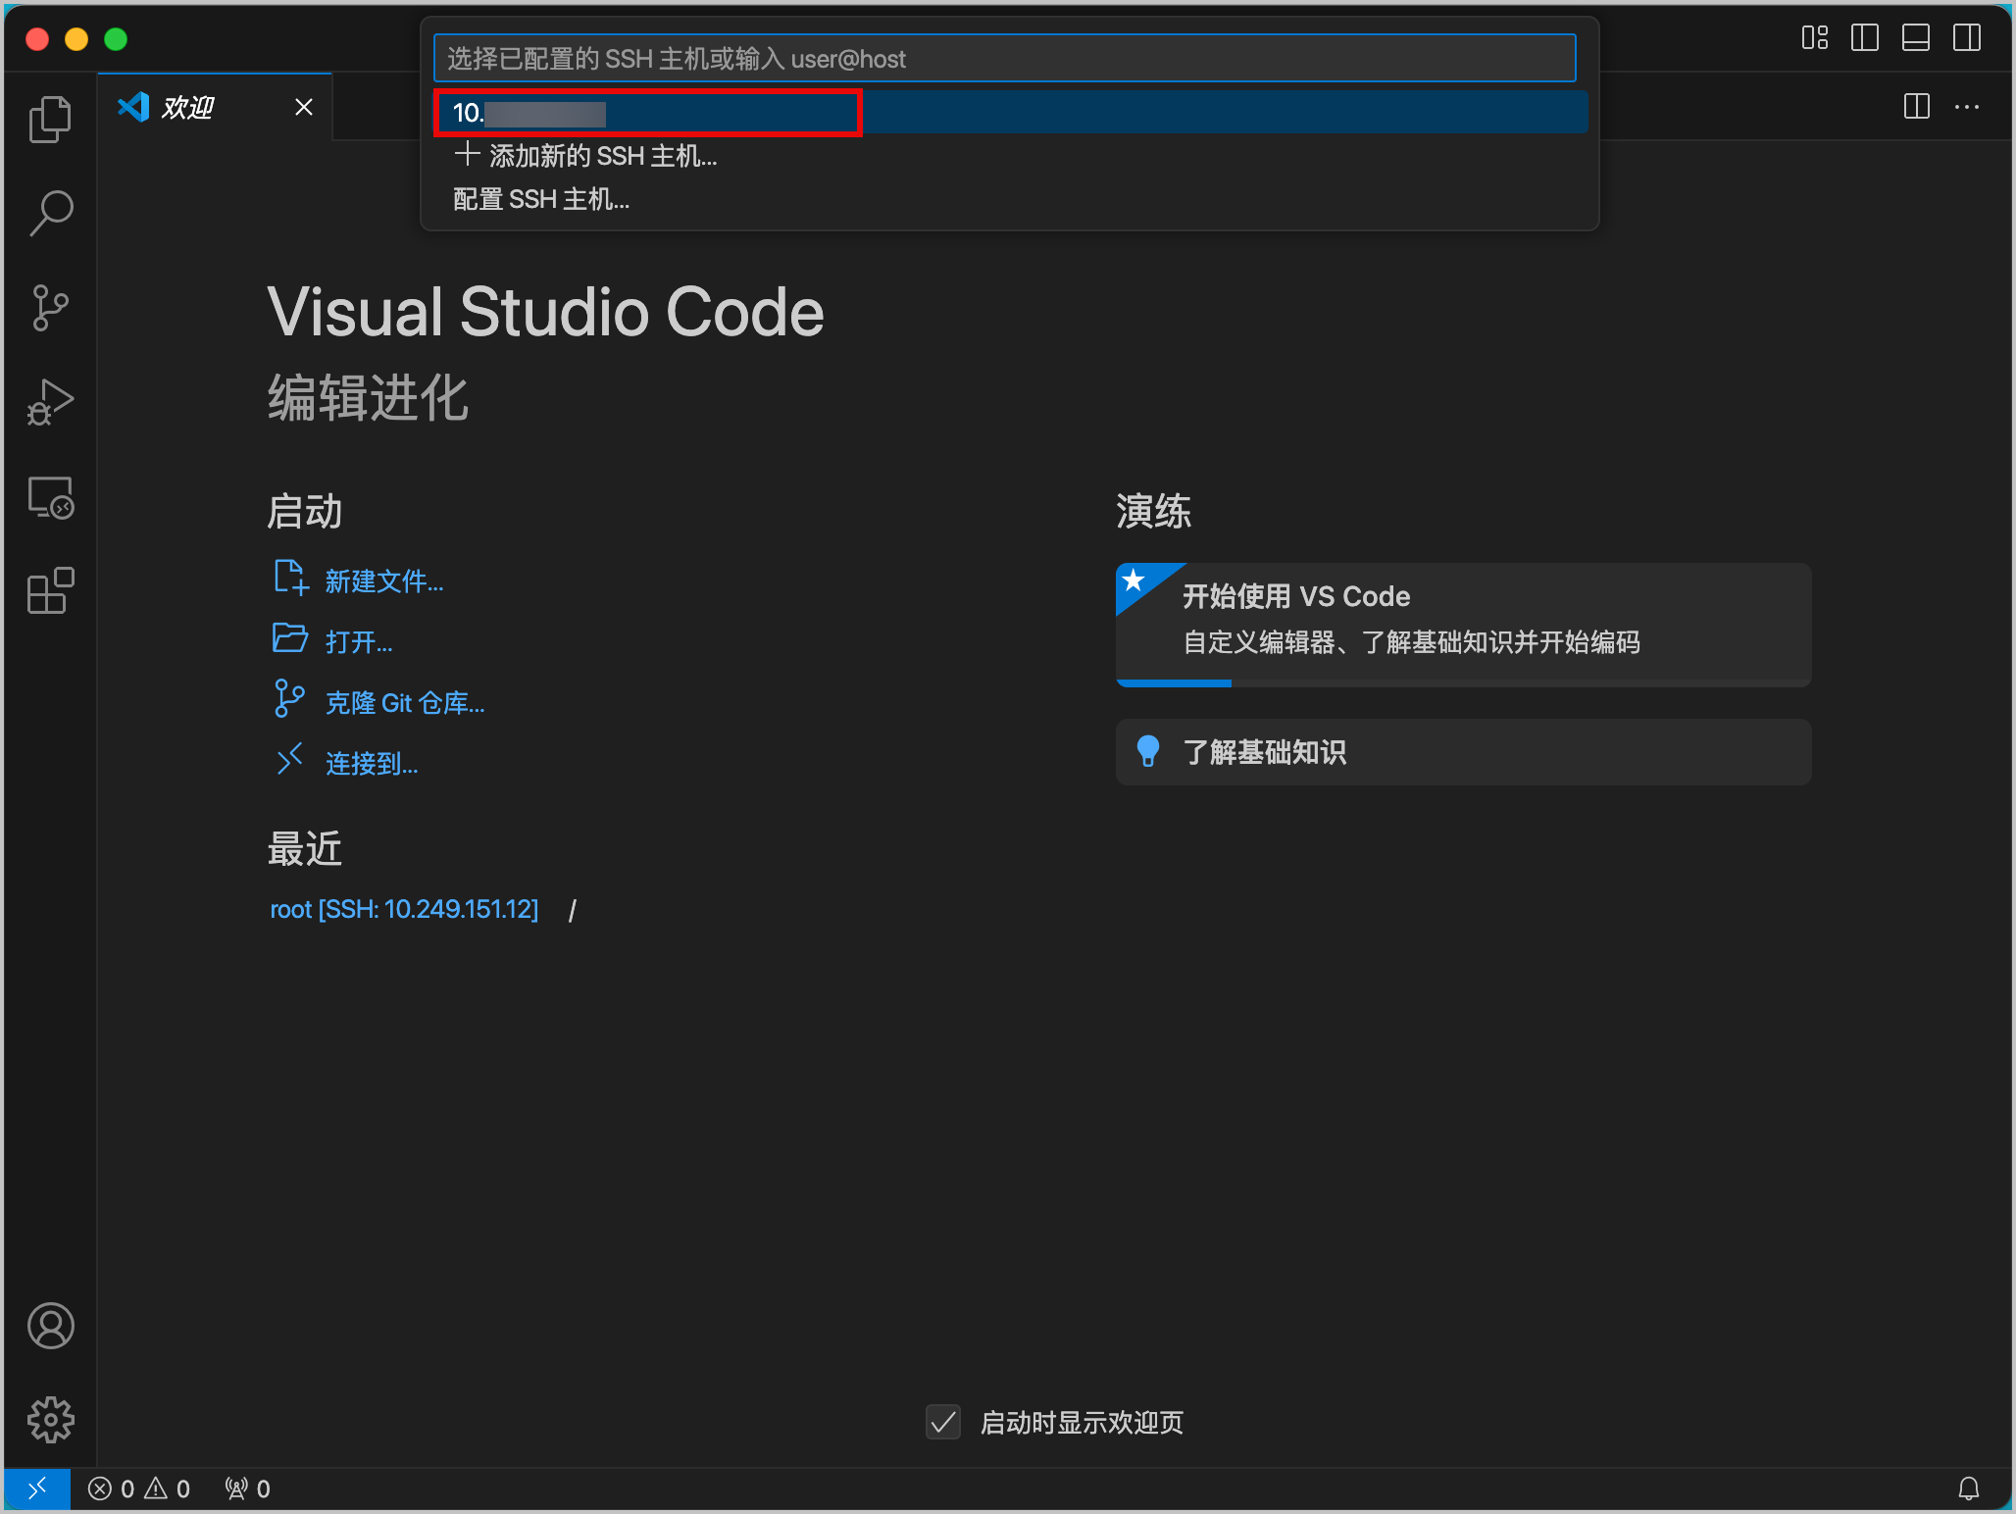The height and width of the screenshot is (1514, 2016).
Task: Open the Extensions view
Action: point(50,591)
